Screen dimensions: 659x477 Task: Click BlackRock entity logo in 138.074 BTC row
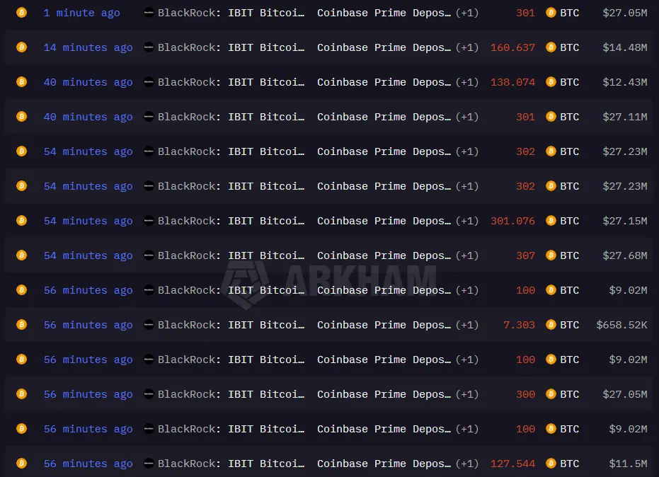click(x=149, y=82)
